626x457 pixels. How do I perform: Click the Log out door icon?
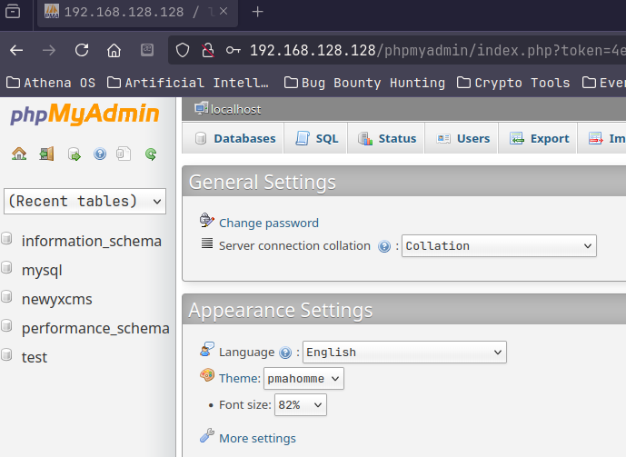[46, 154]
